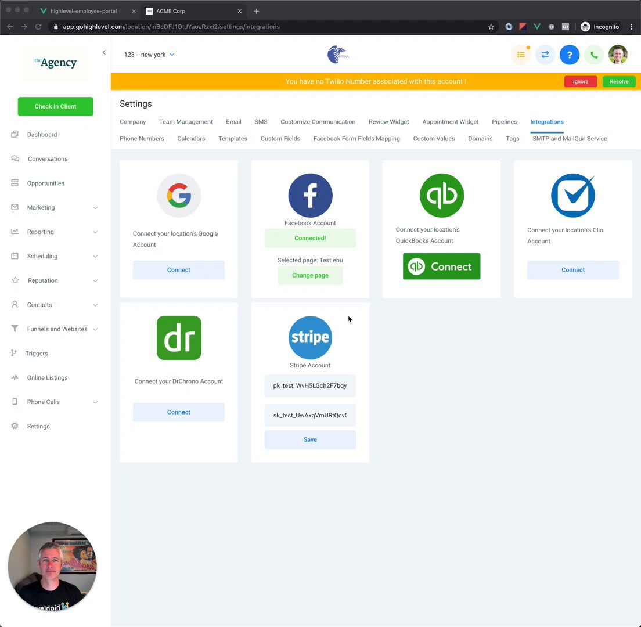
Task: Connect the Clio Account
Action: pyautogui.click(x=572, y=270)
